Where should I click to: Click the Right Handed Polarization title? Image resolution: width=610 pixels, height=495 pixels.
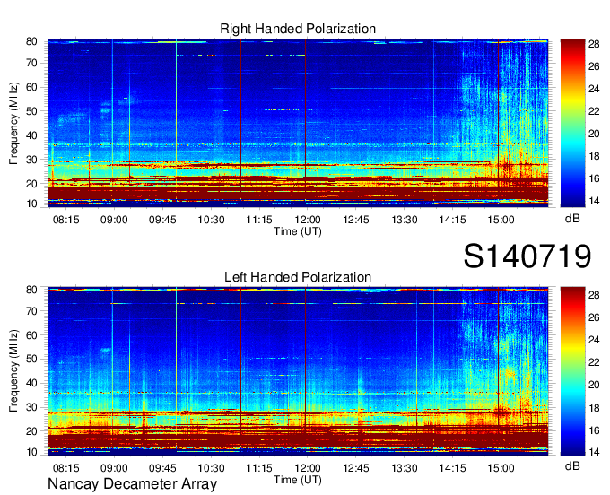click(298, 29)
